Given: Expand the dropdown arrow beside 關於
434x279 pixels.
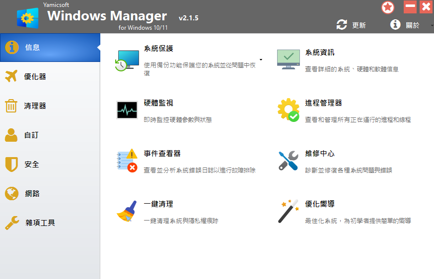Looking at the screenshot, I should [432, 25].
